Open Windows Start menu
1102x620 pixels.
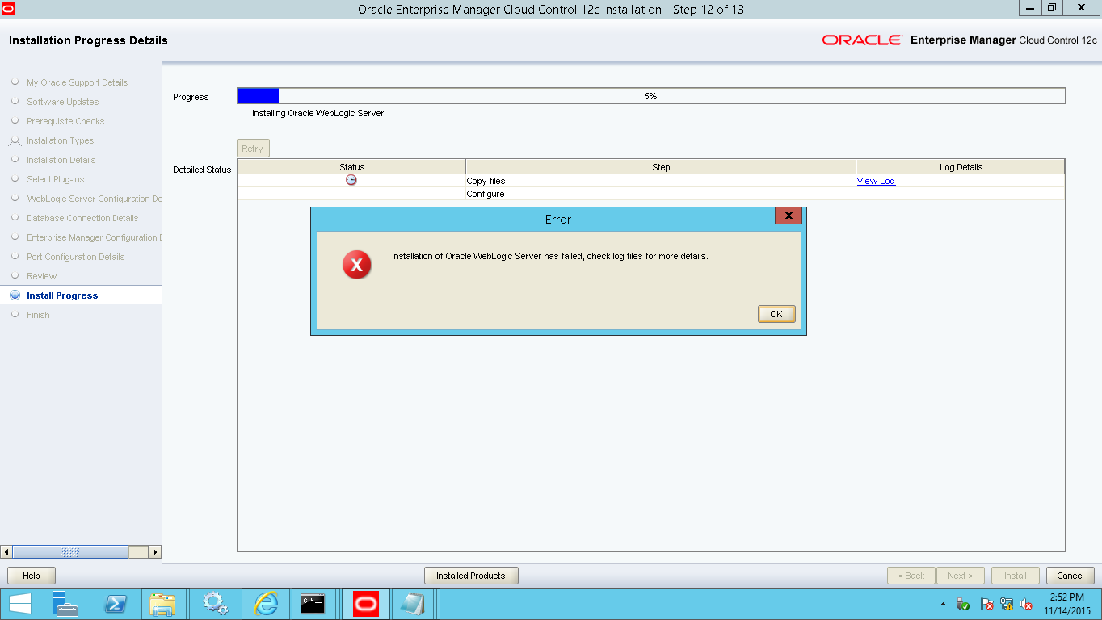coord(20,604)
